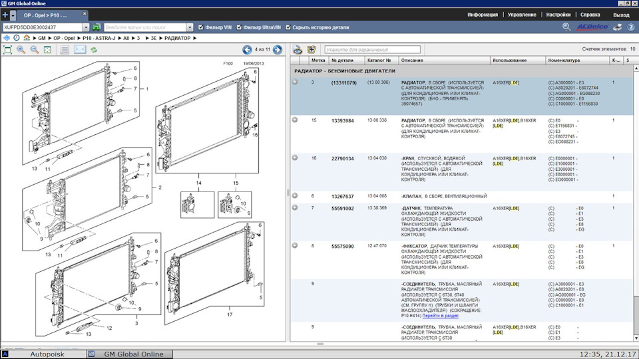Close the OP - Opel > P10 tab
The image size is (639, 359).
coord(85,13)
